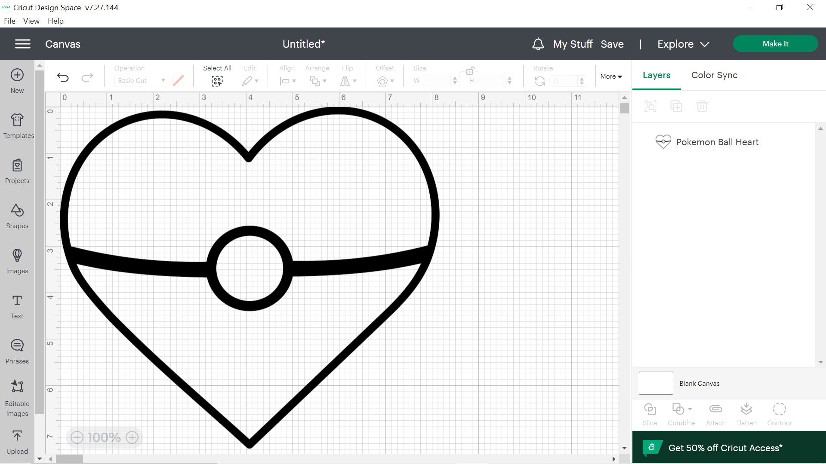
Task: Click the Save link
Action: click(x=612, y=44)
